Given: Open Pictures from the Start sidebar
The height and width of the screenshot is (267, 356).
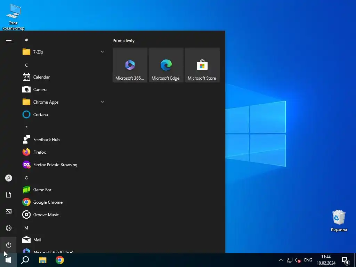Looking at the screenshot, I should tap(9, 211).
